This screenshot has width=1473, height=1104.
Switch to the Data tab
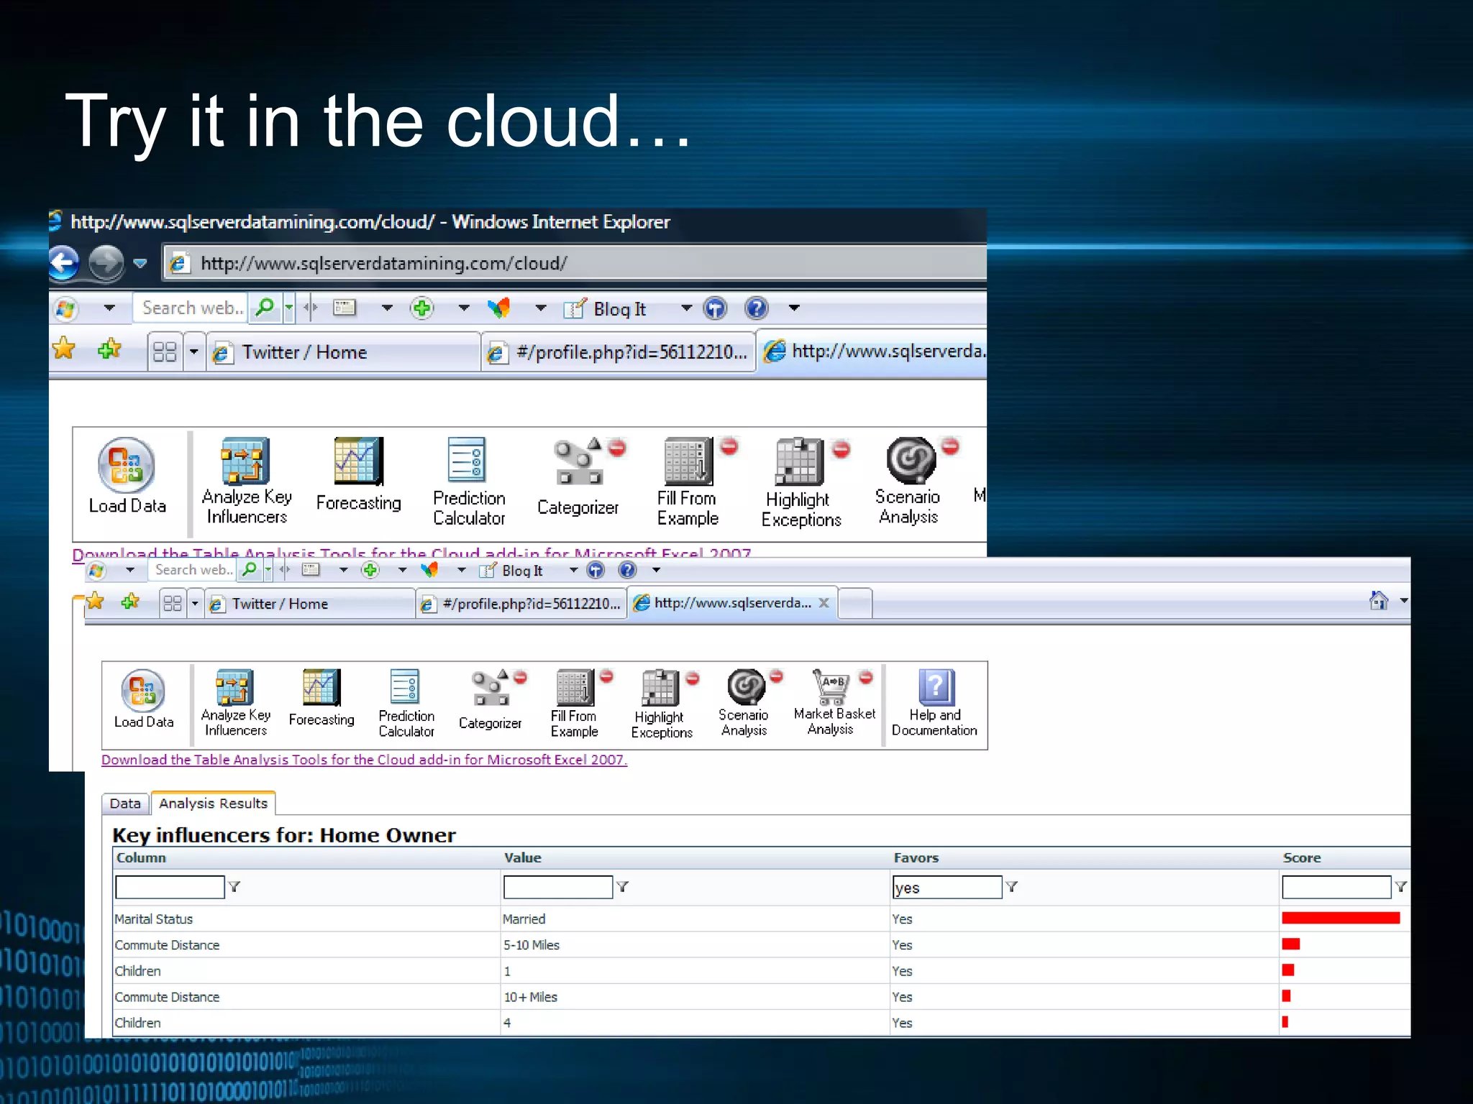(x=125, y=804)
